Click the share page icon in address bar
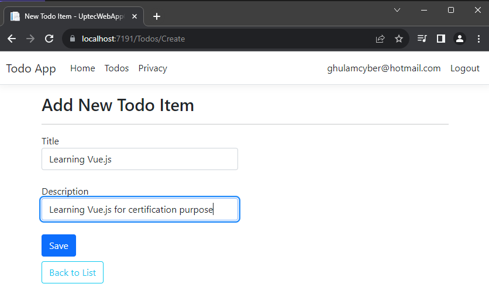This screenshot has height=308, width=489. (380, 39)
